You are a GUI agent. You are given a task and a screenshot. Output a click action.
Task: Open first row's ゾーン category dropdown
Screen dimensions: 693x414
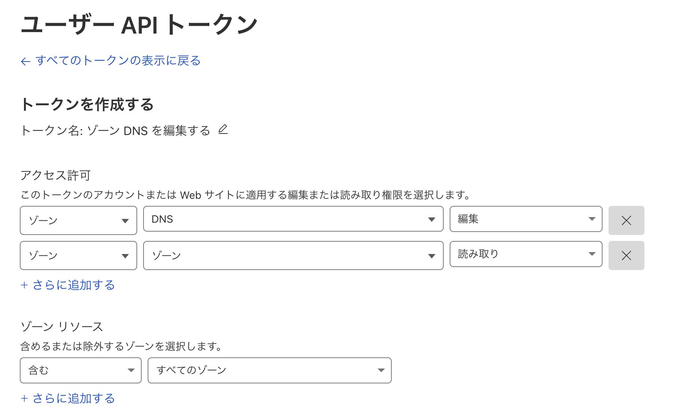78,220
